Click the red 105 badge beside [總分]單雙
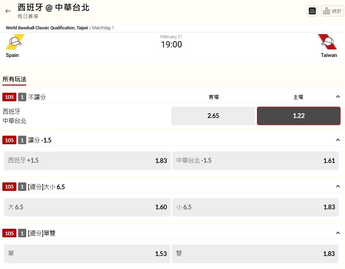The width and height of the screenshot is (345, 269). [9, 233]
